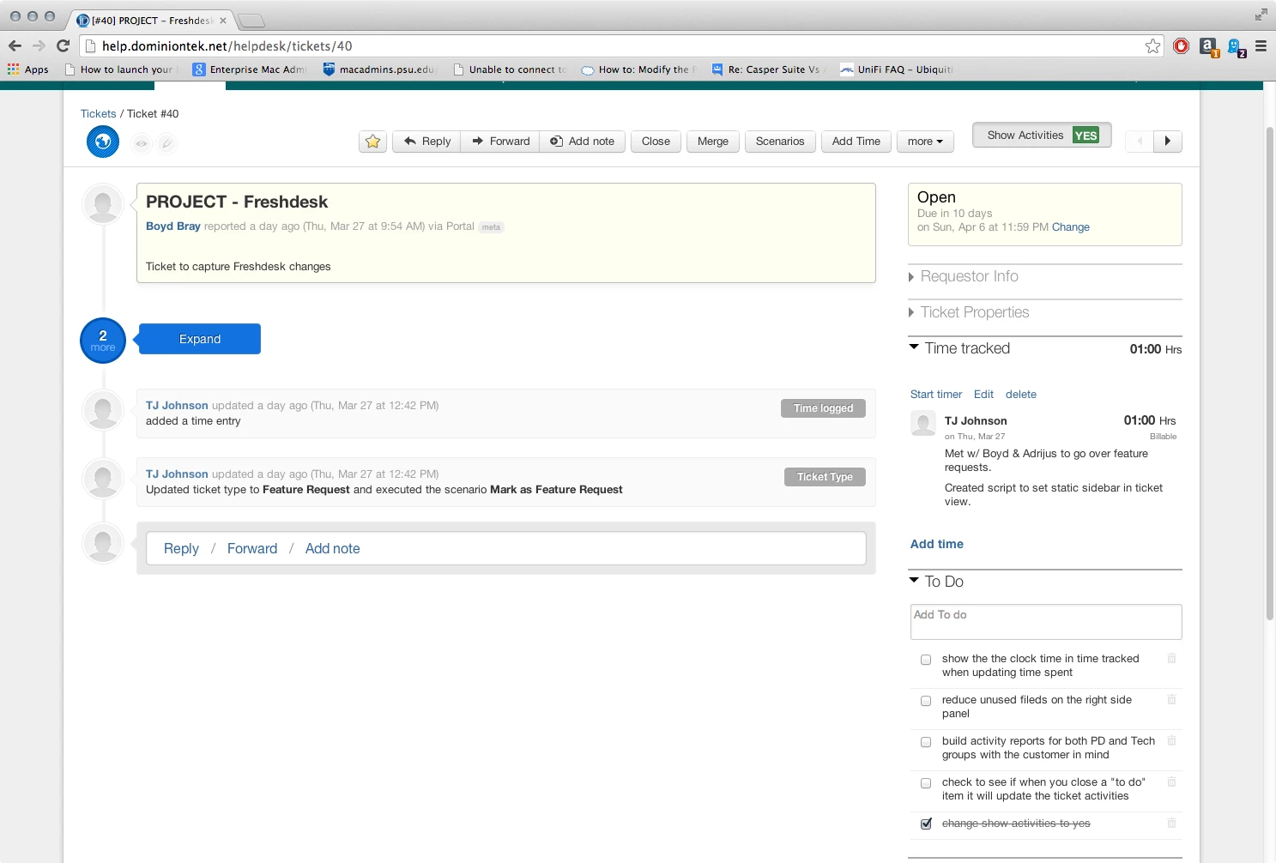This screenshot has height=863, width=1276.
Task: Collapse the Time tracked section
Action: (959, 348)
